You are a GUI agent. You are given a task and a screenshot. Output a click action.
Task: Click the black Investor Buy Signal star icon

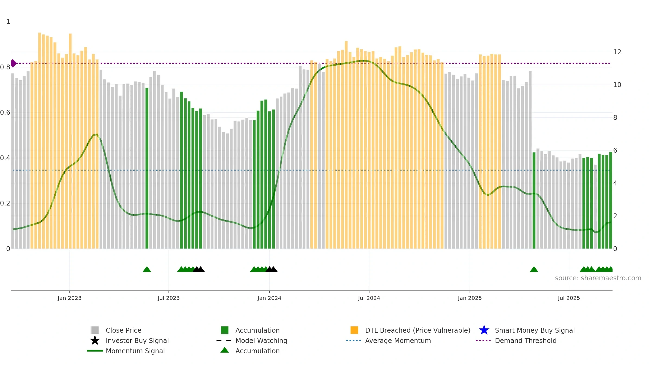coord(95,340)
